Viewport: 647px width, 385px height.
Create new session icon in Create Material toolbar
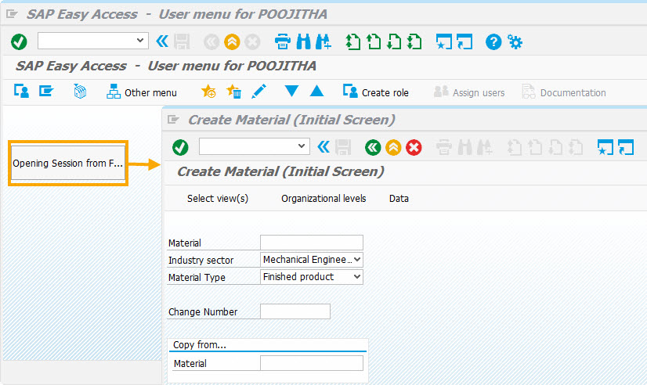[605, 147]
